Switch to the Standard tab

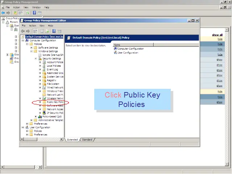click(87, 140)
